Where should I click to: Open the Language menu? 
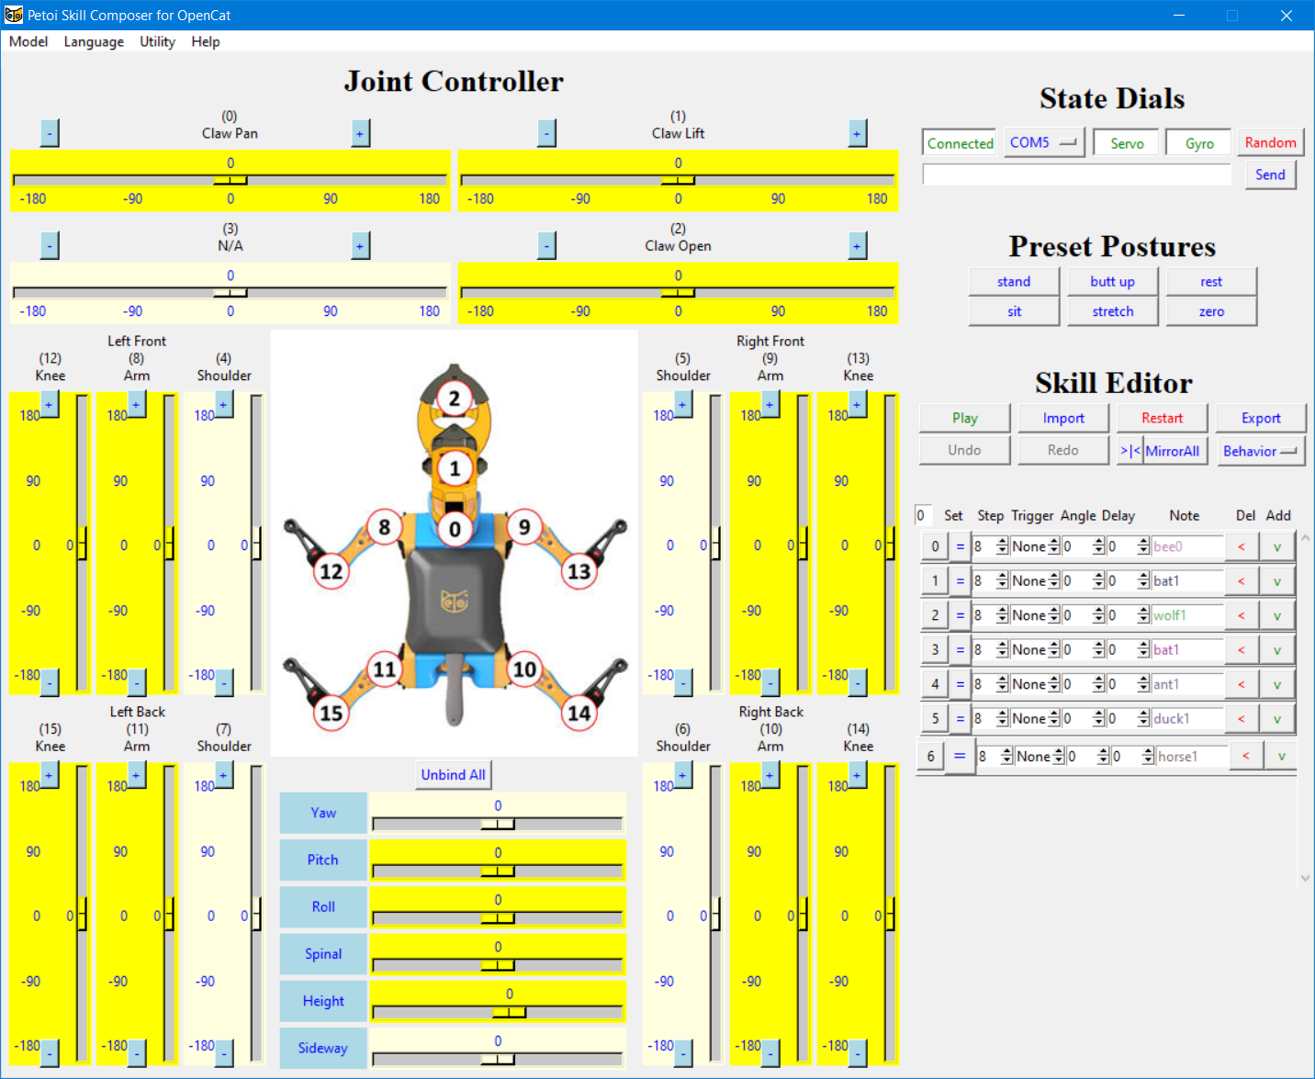point(94,41)
